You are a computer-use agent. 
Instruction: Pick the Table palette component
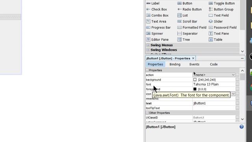pyautogui.click(x=215, y=39)
